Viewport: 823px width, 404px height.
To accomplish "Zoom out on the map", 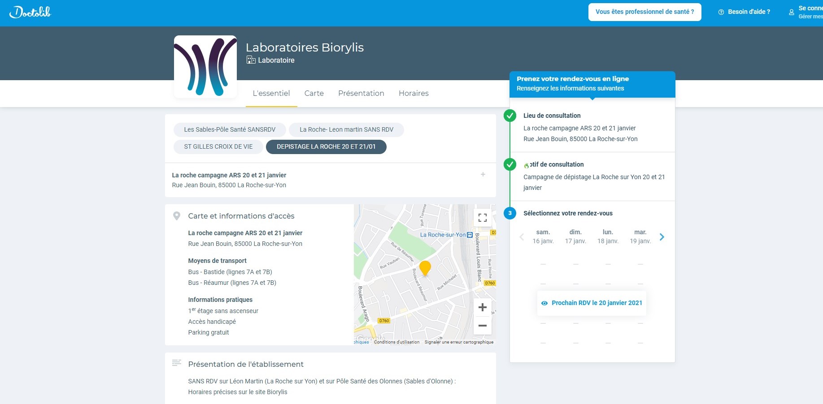I will point(483,326).
